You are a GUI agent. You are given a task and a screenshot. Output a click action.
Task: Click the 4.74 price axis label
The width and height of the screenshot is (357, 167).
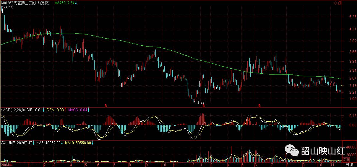click(352, 16)
